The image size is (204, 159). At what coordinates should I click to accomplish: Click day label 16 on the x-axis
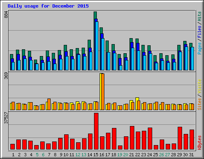pyautogui.click(x=102, y=155)
